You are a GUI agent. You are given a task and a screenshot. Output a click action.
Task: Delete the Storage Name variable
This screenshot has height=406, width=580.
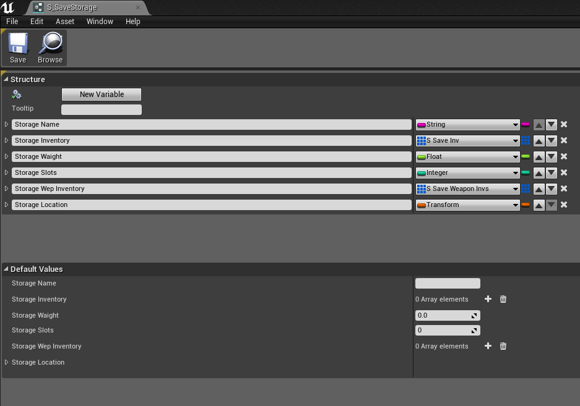click(x=564, y=124)
